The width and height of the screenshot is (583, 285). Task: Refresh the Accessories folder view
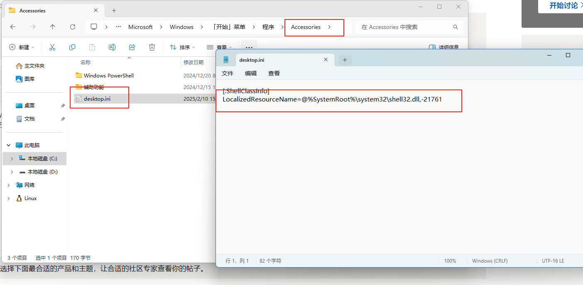click(73, 27)
